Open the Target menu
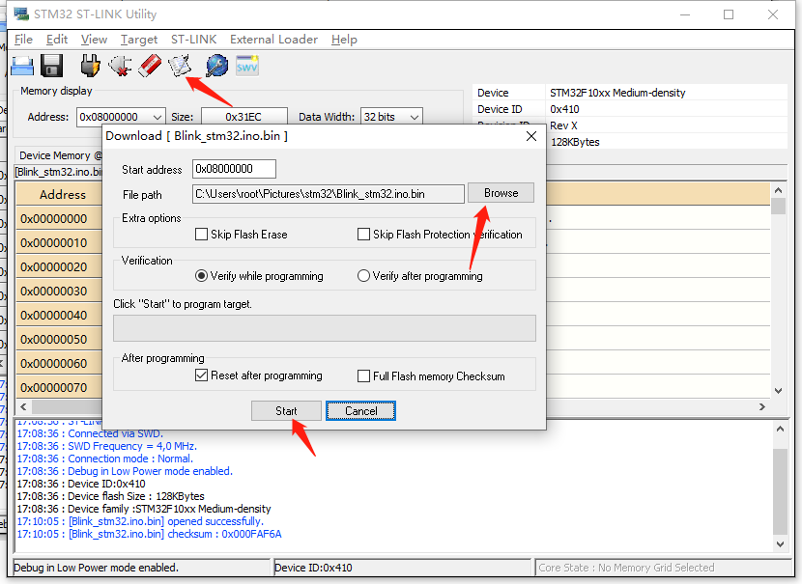This screenshot has width=802, height=584. pyautogui.click(x=139, y=40)
